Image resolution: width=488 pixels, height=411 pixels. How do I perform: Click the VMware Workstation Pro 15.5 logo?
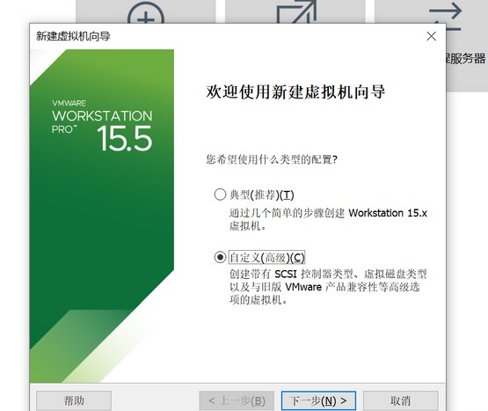[x=102, y=126]
